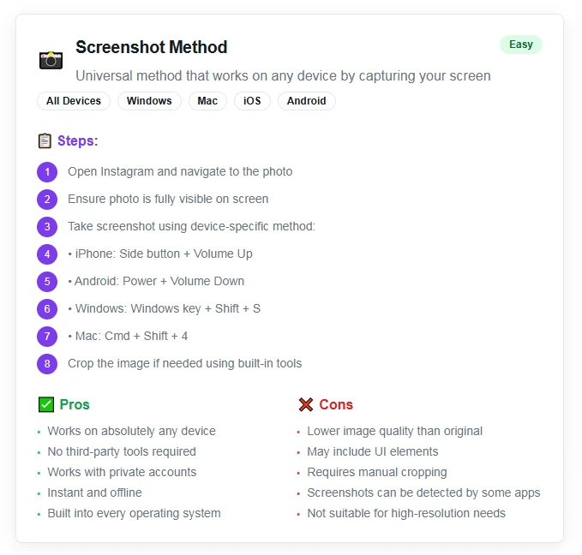
Task: Click the red X Cons icon
Action: 306,404
